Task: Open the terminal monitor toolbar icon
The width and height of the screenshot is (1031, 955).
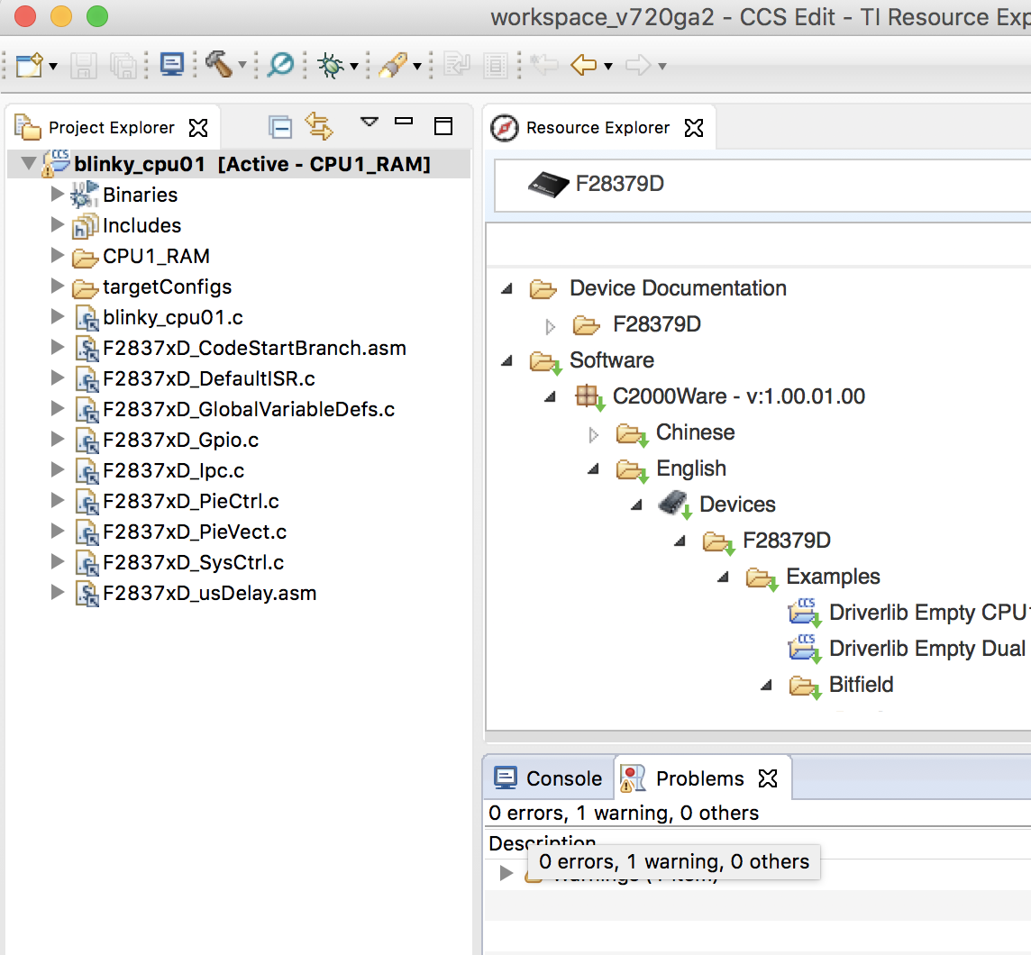Action: (x=172, y=64)
